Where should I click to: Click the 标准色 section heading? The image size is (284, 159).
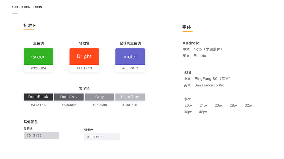(30, 26)
